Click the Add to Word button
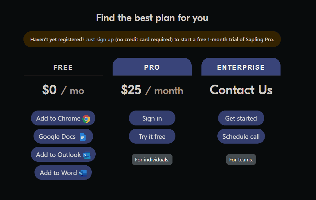The width and height of the screenshot is (316, 200). pyautogui.click(x=63, y=172)
